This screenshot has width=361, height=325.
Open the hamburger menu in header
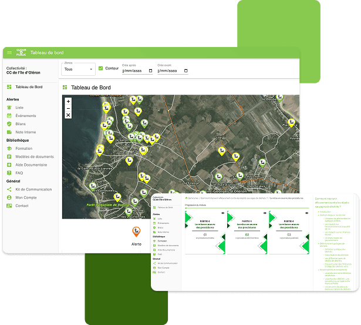(9, 53)
